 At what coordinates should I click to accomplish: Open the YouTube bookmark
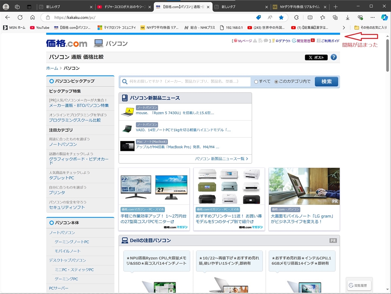pyautogui.click(x=40, y=27)
